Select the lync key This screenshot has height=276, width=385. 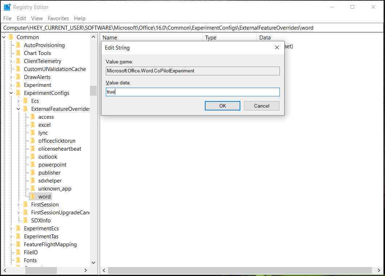43,133
